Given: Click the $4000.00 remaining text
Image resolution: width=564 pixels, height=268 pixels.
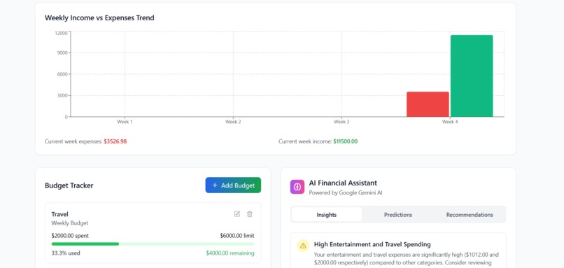Looking at the screenshot, I should pyautogui.click(x=230, y=253).
